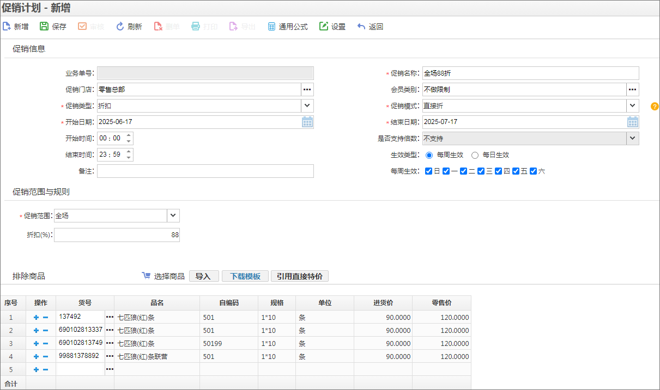Click the 引用直接特价 button

point(300,276)
